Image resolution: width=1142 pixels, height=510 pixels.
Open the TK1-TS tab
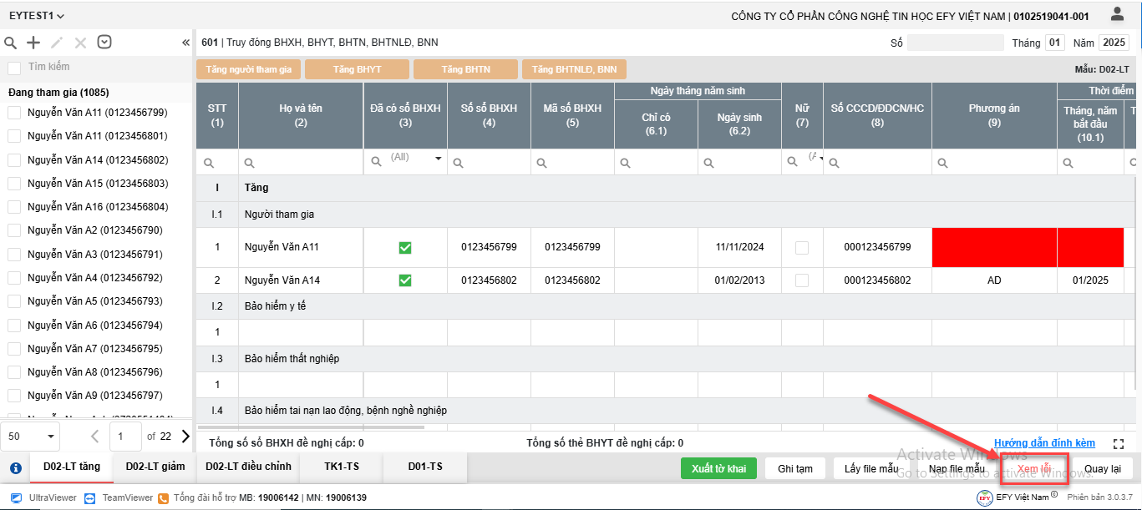[341, 467]
